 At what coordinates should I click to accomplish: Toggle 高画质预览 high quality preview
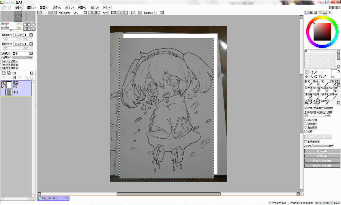coord(306,141)
